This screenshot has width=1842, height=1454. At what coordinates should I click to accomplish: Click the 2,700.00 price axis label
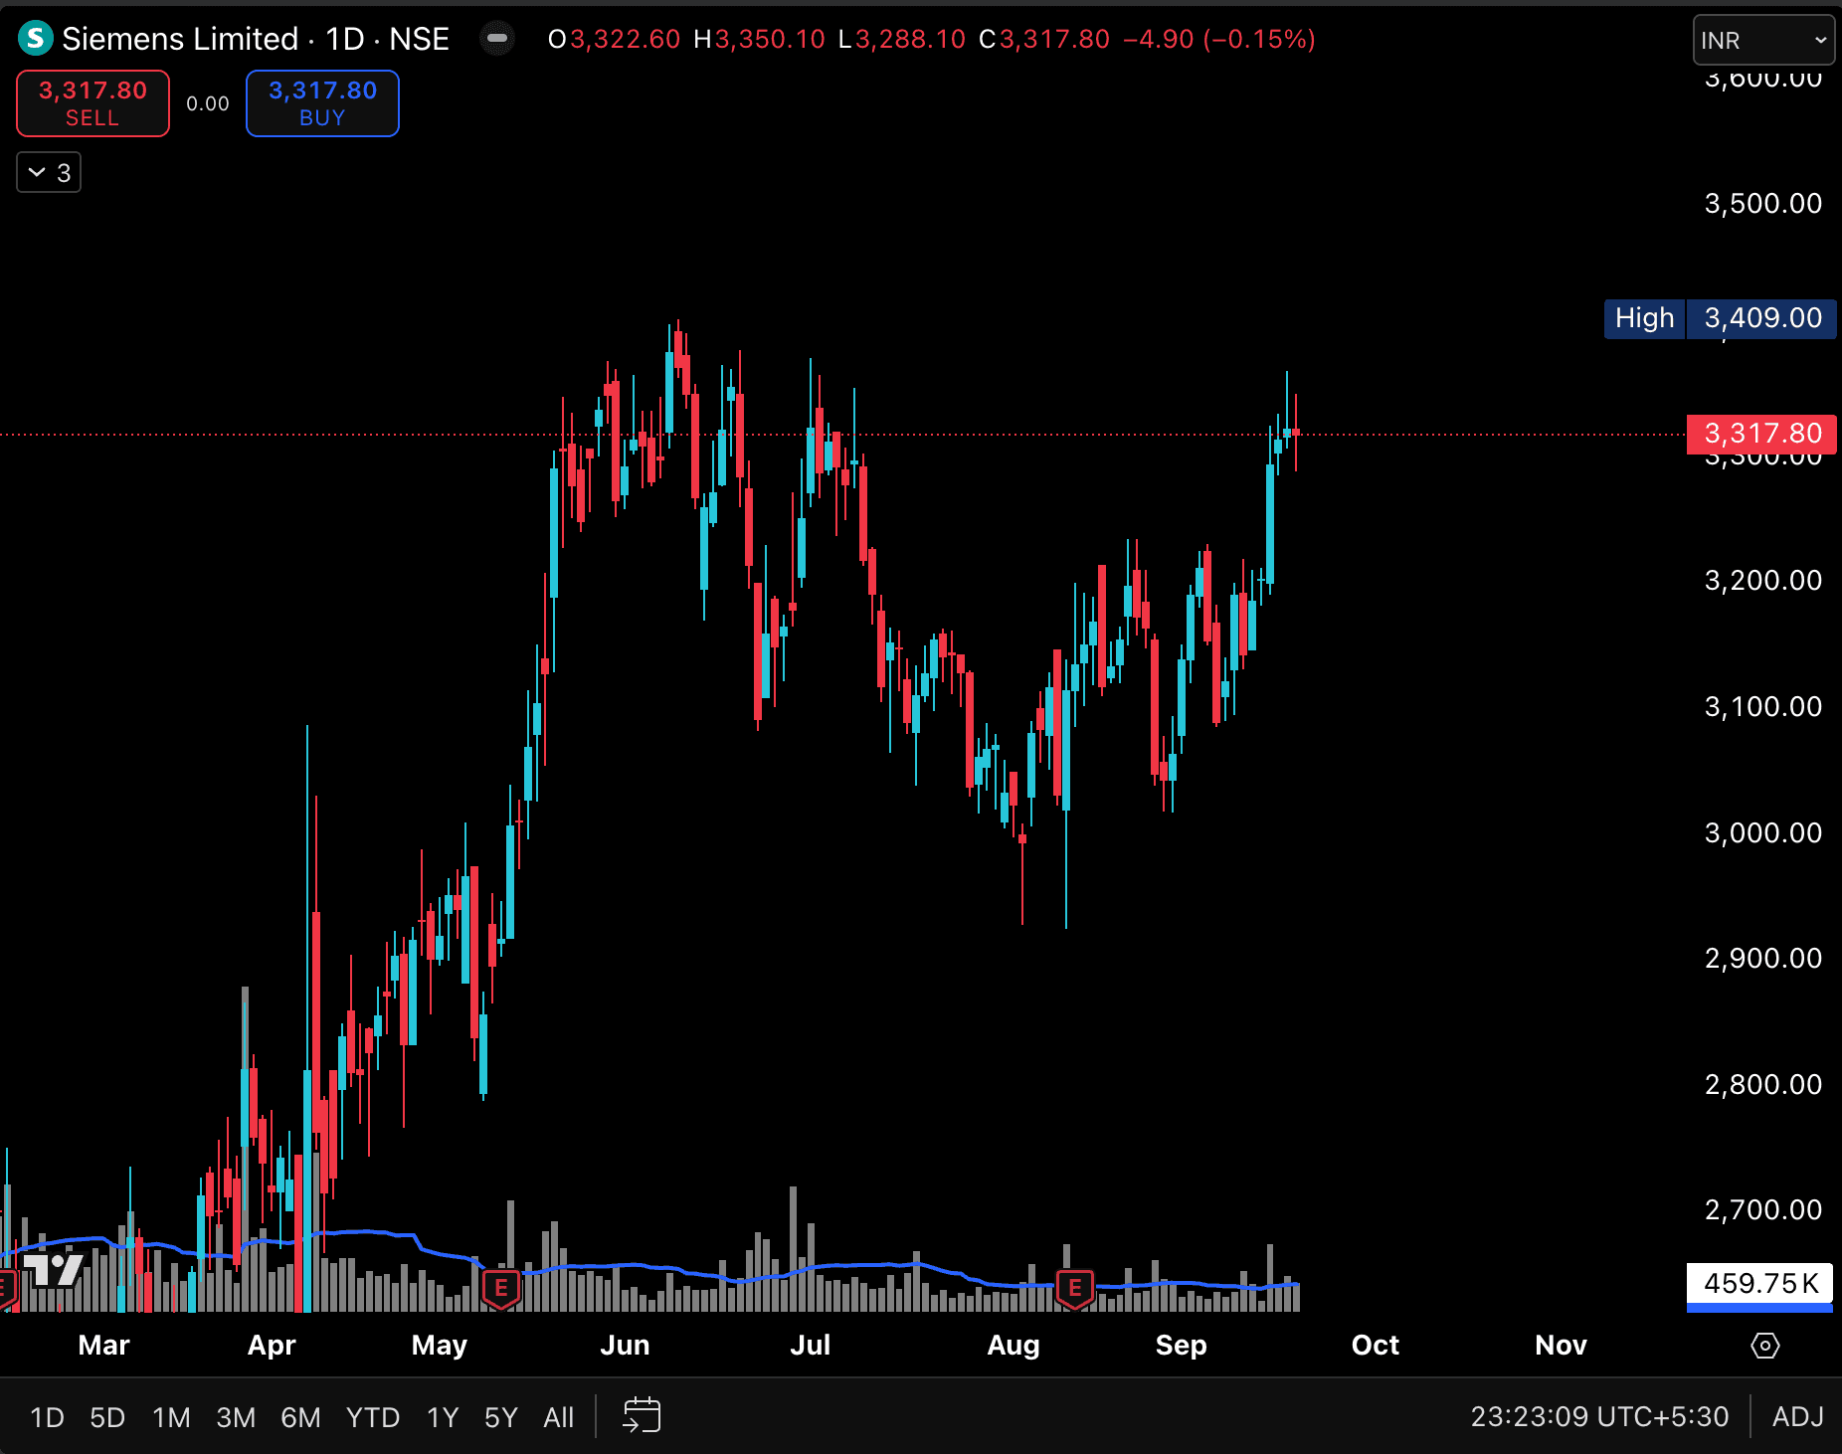tap(1762, 1210)
